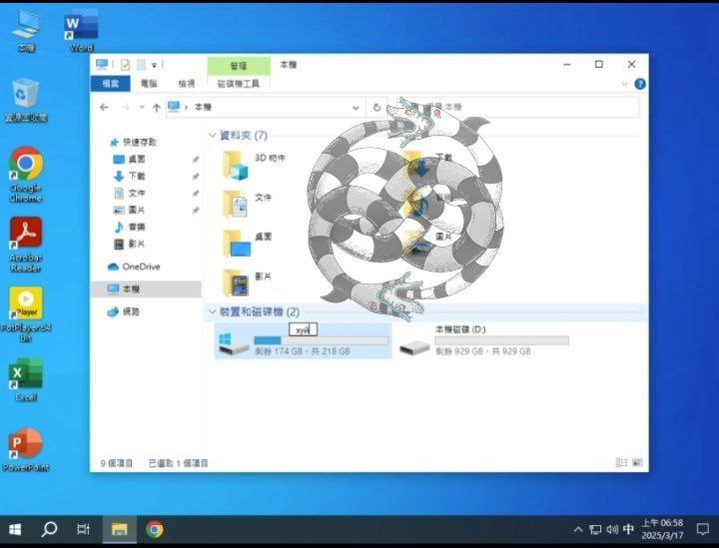Click the Properties icon in Explorer title bar
Screen dimensions: 719x548
pyautogui.click(x=125, y=65)
